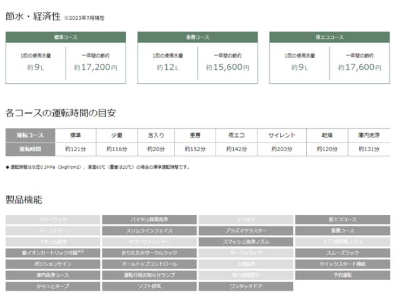Click the 運転時間 row header cell
Viewport: 400px width, 300px height.
31,149
